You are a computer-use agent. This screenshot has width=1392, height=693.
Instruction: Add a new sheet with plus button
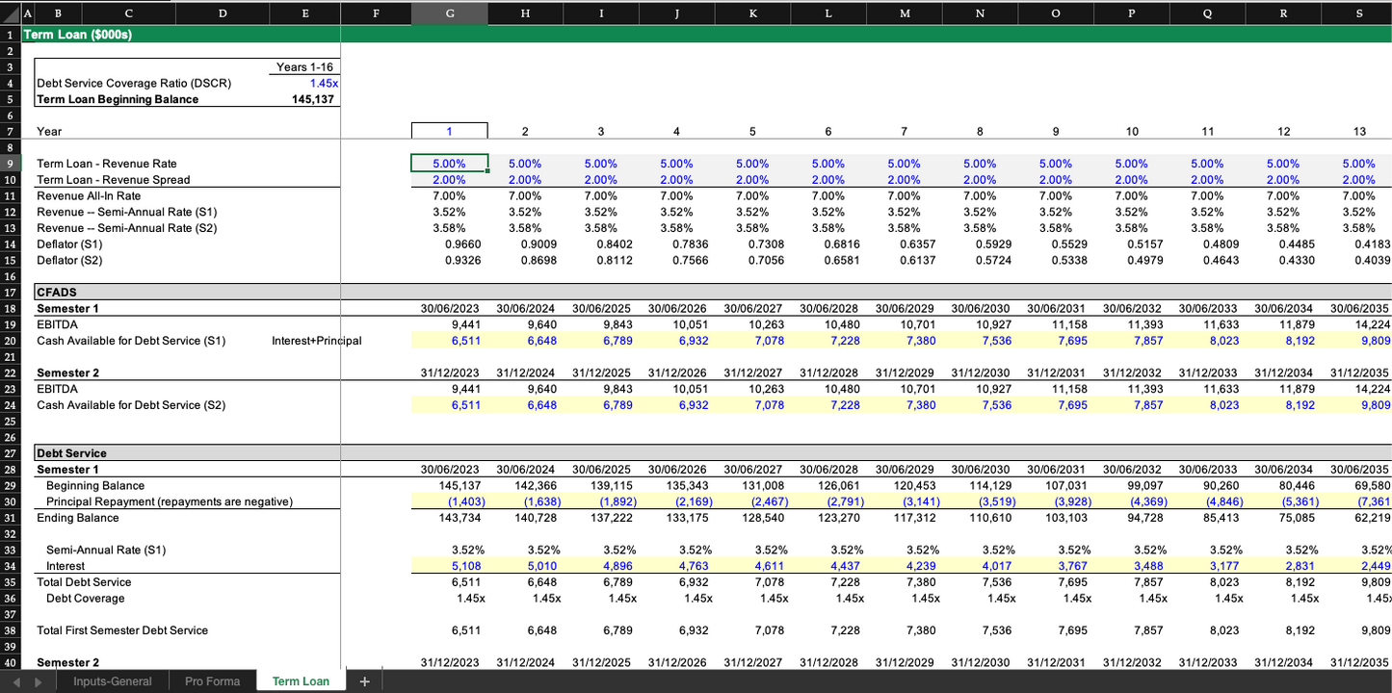364,681
